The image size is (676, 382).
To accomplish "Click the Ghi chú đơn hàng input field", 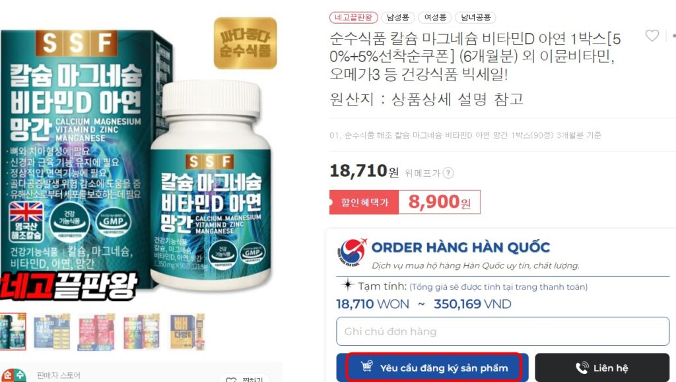I will (x=502, y=331).
